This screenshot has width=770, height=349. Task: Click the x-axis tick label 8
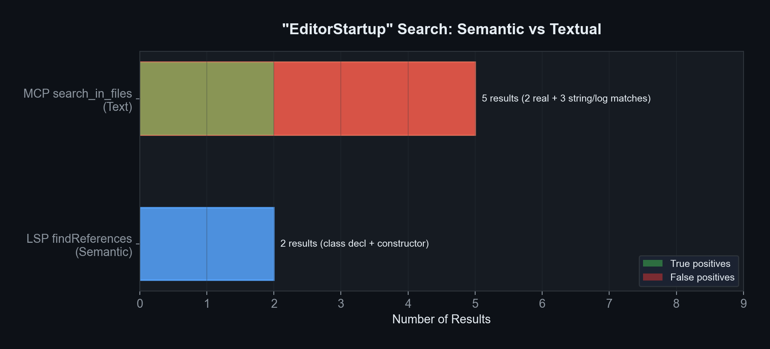coord(677,304)
